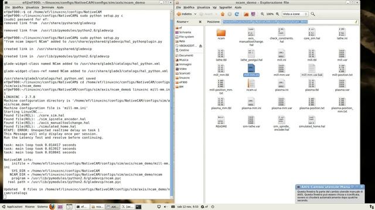Clear the location bar with the broom icon
The image size is (375, 210).
click(356, 22)
